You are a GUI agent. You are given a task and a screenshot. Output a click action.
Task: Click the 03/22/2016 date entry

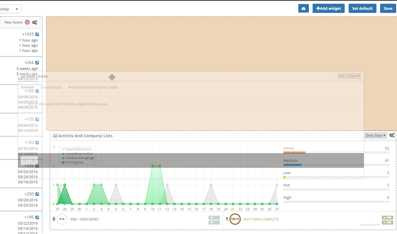[x=28, y=223]
